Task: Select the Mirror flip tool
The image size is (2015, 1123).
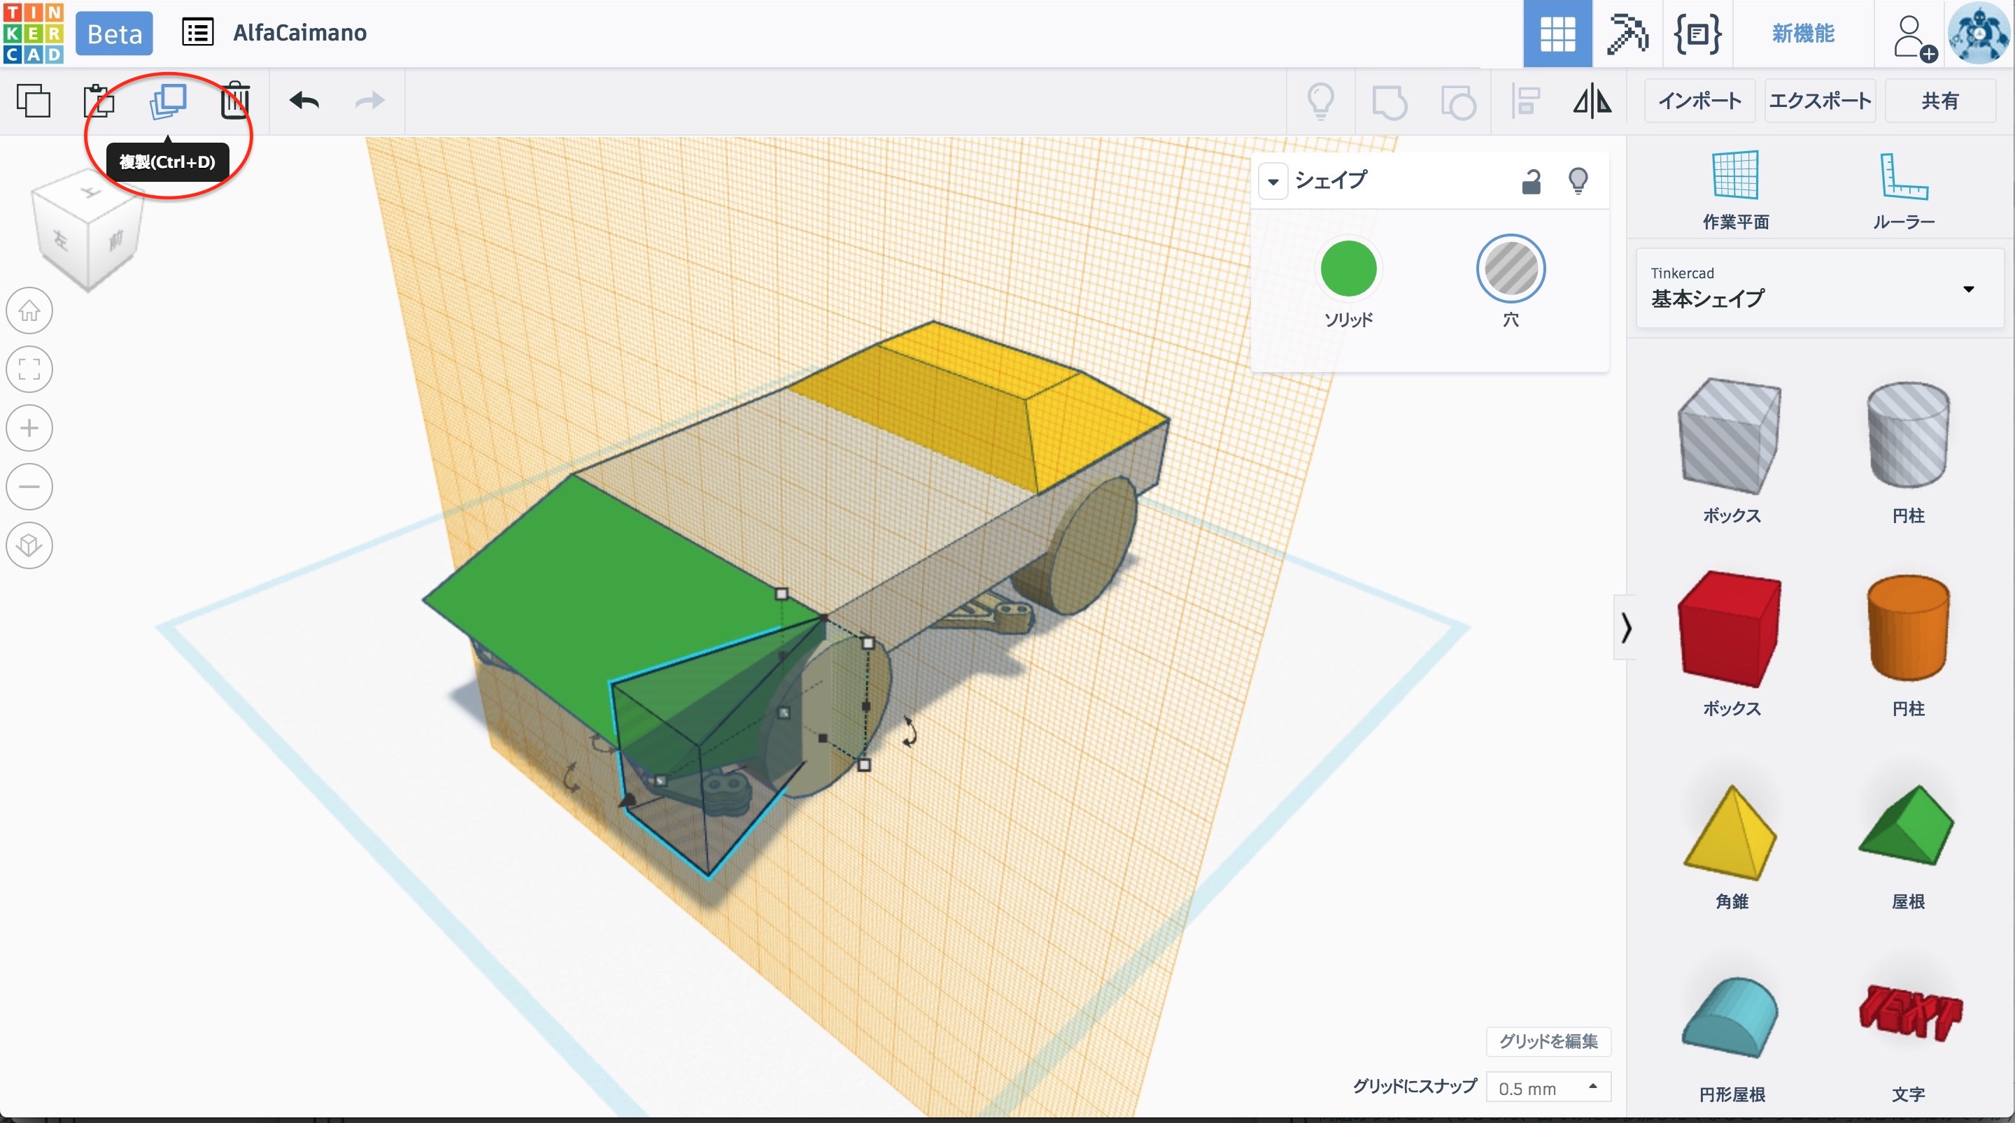Action: point(1592,101)
